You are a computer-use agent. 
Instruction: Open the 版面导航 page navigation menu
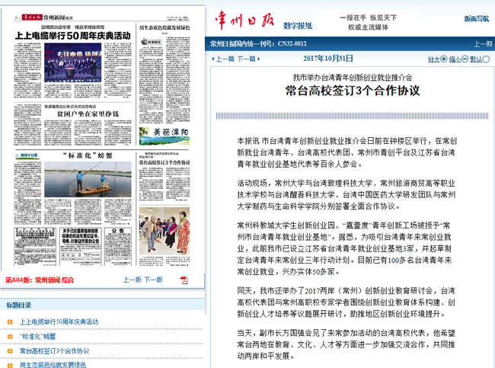[x=477, y=19]
